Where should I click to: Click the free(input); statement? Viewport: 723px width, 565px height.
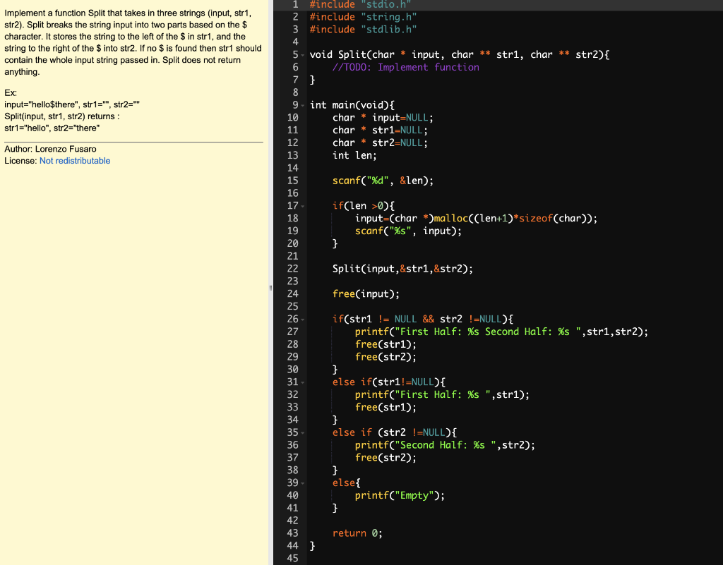click(366, 293)
